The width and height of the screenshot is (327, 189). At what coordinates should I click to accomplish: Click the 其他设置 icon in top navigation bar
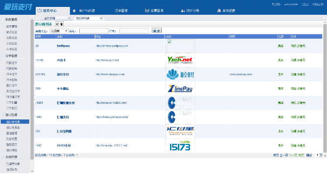pyautogui.click(x=219, y=10)
